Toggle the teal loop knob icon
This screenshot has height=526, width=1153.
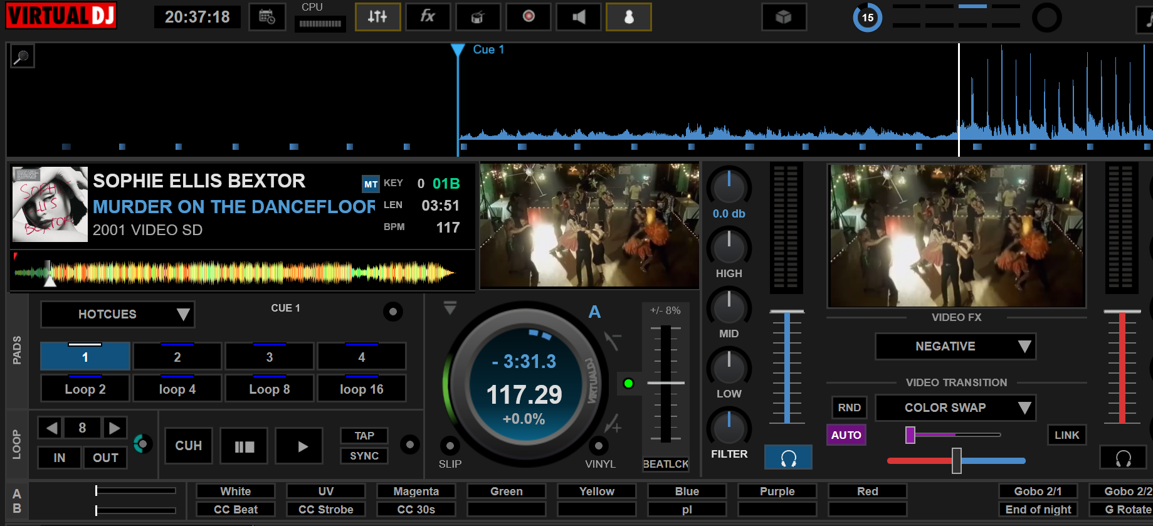[x=143, y=444]
